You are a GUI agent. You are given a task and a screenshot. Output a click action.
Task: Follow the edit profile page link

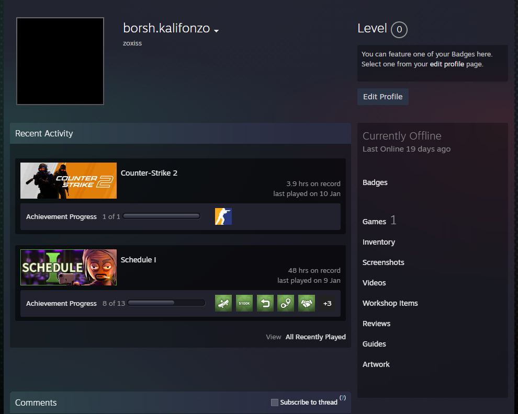pos(447,64)
